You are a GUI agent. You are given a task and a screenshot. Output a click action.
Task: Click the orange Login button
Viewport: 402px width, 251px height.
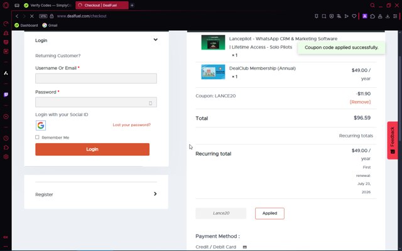[x=92, y=149]
